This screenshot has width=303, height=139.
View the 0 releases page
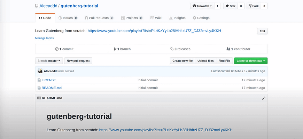(x=180, y=49)
